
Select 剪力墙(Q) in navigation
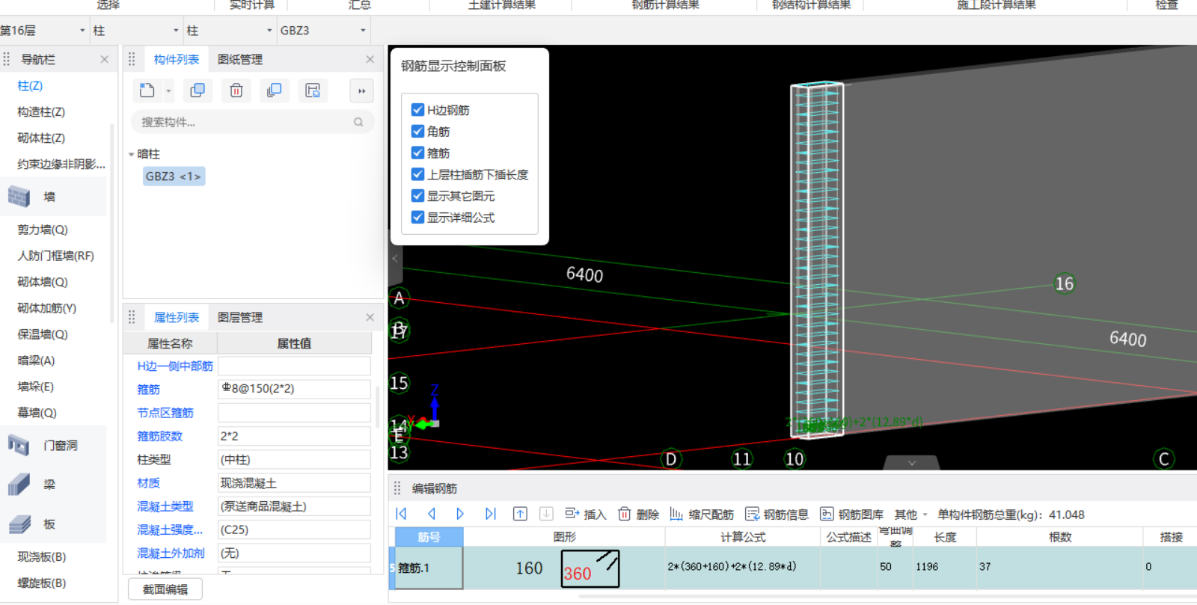click(43, 230)
